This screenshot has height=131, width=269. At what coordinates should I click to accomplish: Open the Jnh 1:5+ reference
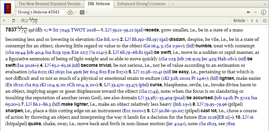181,104
